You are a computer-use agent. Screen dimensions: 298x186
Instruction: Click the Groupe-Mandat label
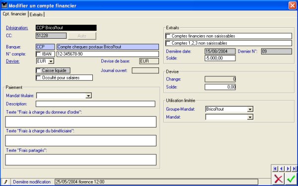coord(181,109)
